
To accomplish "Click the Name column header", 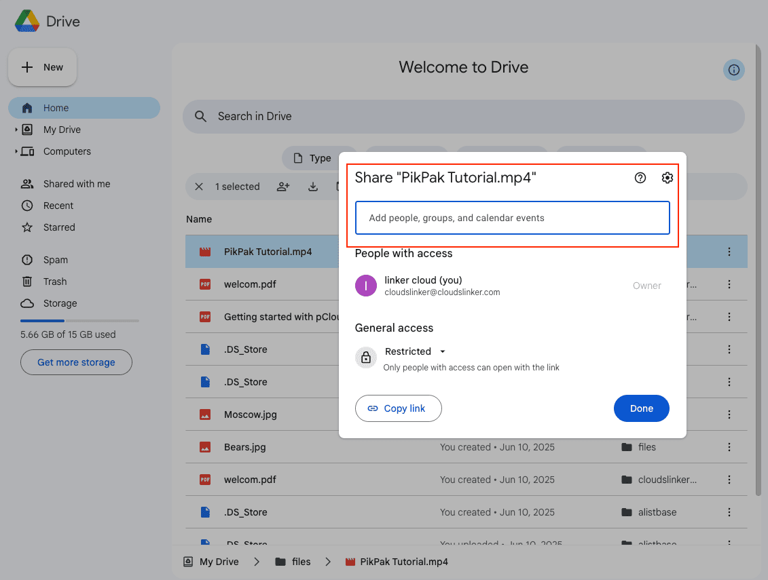I will (199, 219).
